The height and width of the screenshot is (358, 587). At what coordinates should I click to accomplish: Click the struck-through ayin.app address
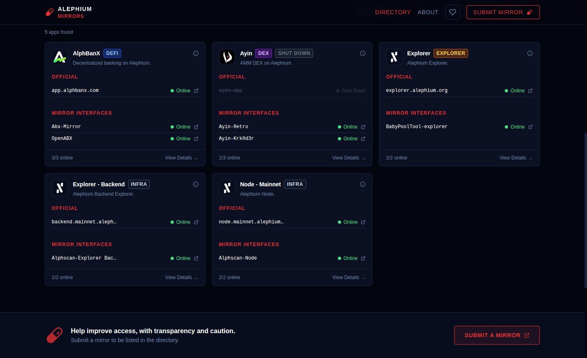[x=230, y=91]
